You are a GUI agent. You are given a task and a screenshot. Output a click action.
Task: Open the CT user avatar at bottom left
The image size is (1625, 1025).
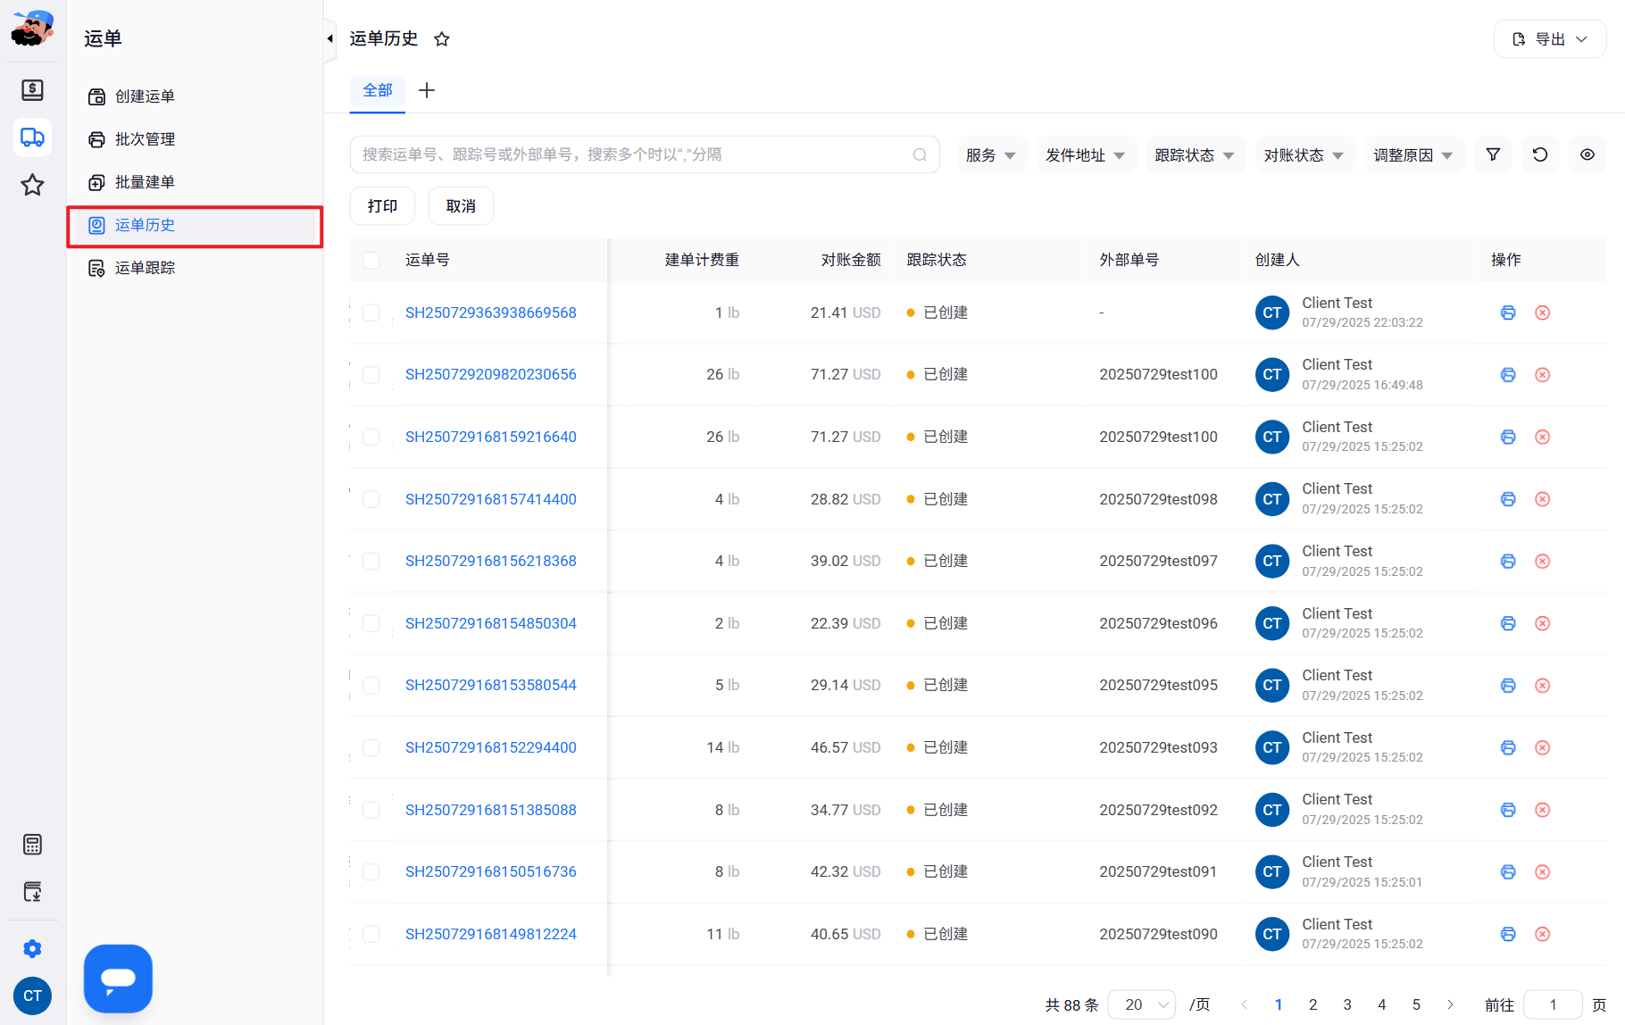[33, 996]
